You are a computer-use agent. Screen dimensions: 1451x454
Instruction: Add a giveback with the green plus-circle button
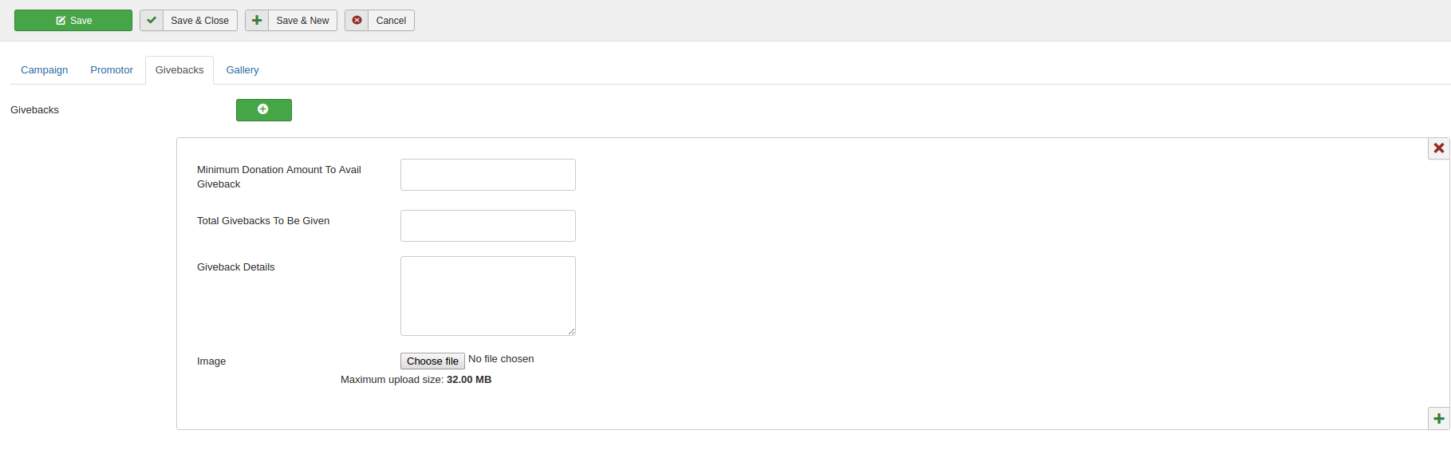263,110
